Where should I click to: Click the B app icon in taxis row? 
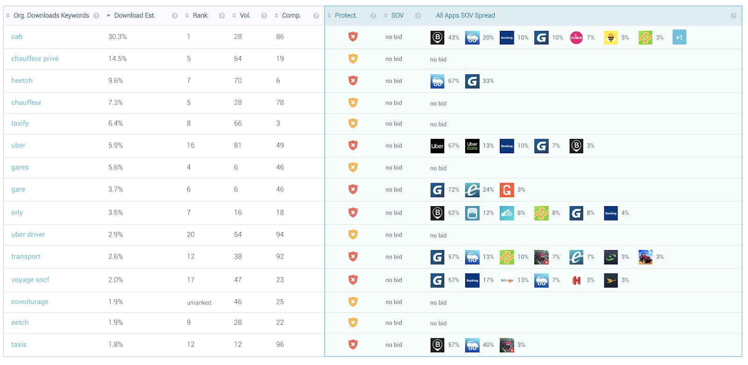pos(437,345)
